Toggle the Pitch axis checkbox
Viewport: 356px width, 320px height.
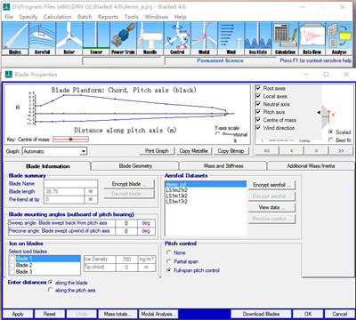click(x=258, y=112)
